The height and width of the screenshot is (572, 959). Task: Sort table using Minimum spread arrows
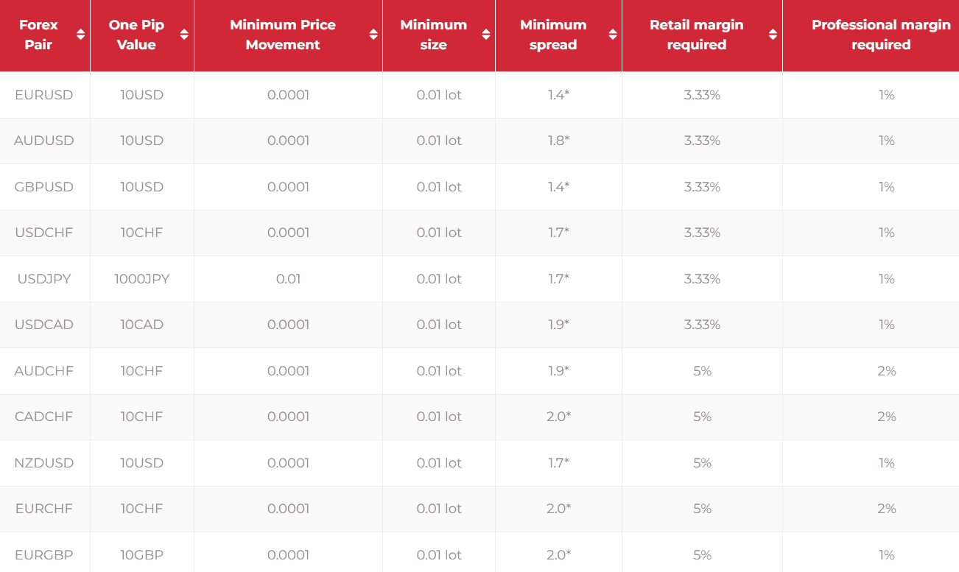coord(613,35)
